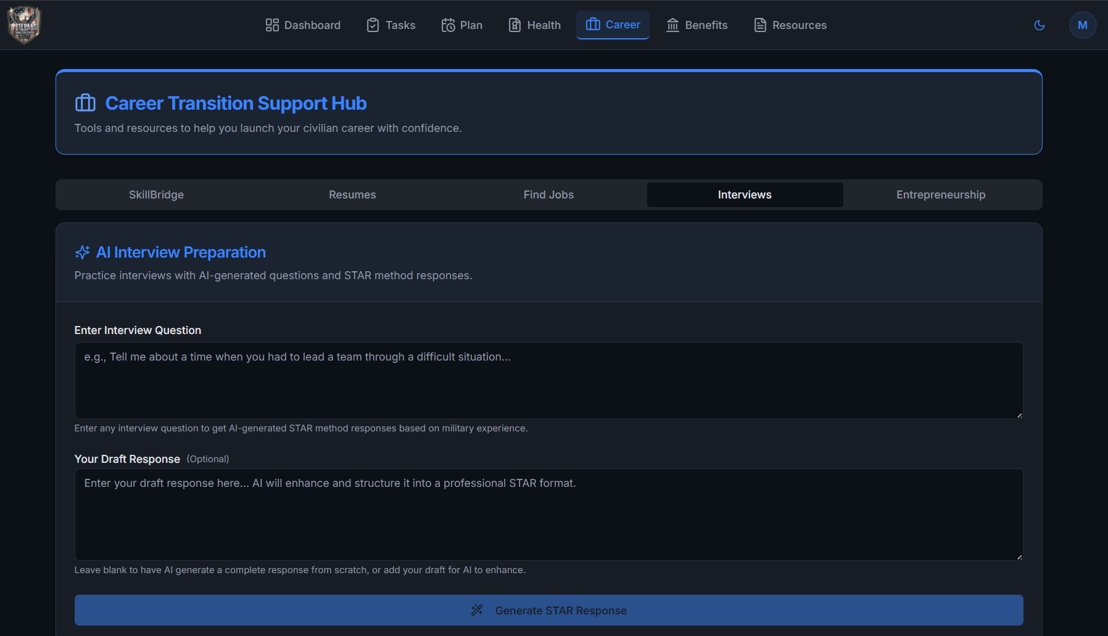
Task: Click the sparkle icon beside AI Interview Preparation
Action: pos(82,252)
